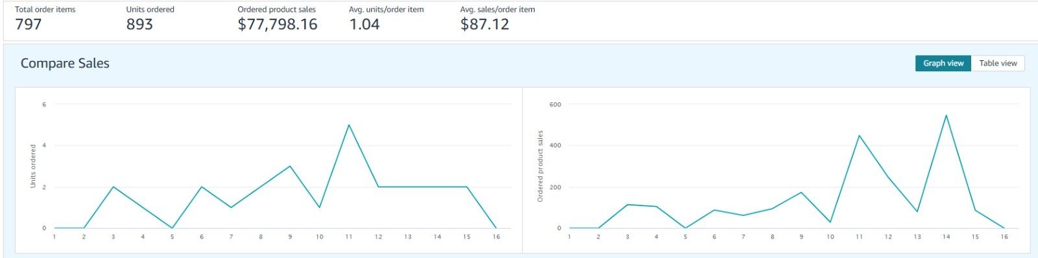Click the Total order items value 797
Viewport: 1038px width, 258px height.
click(x=29, y=25)
